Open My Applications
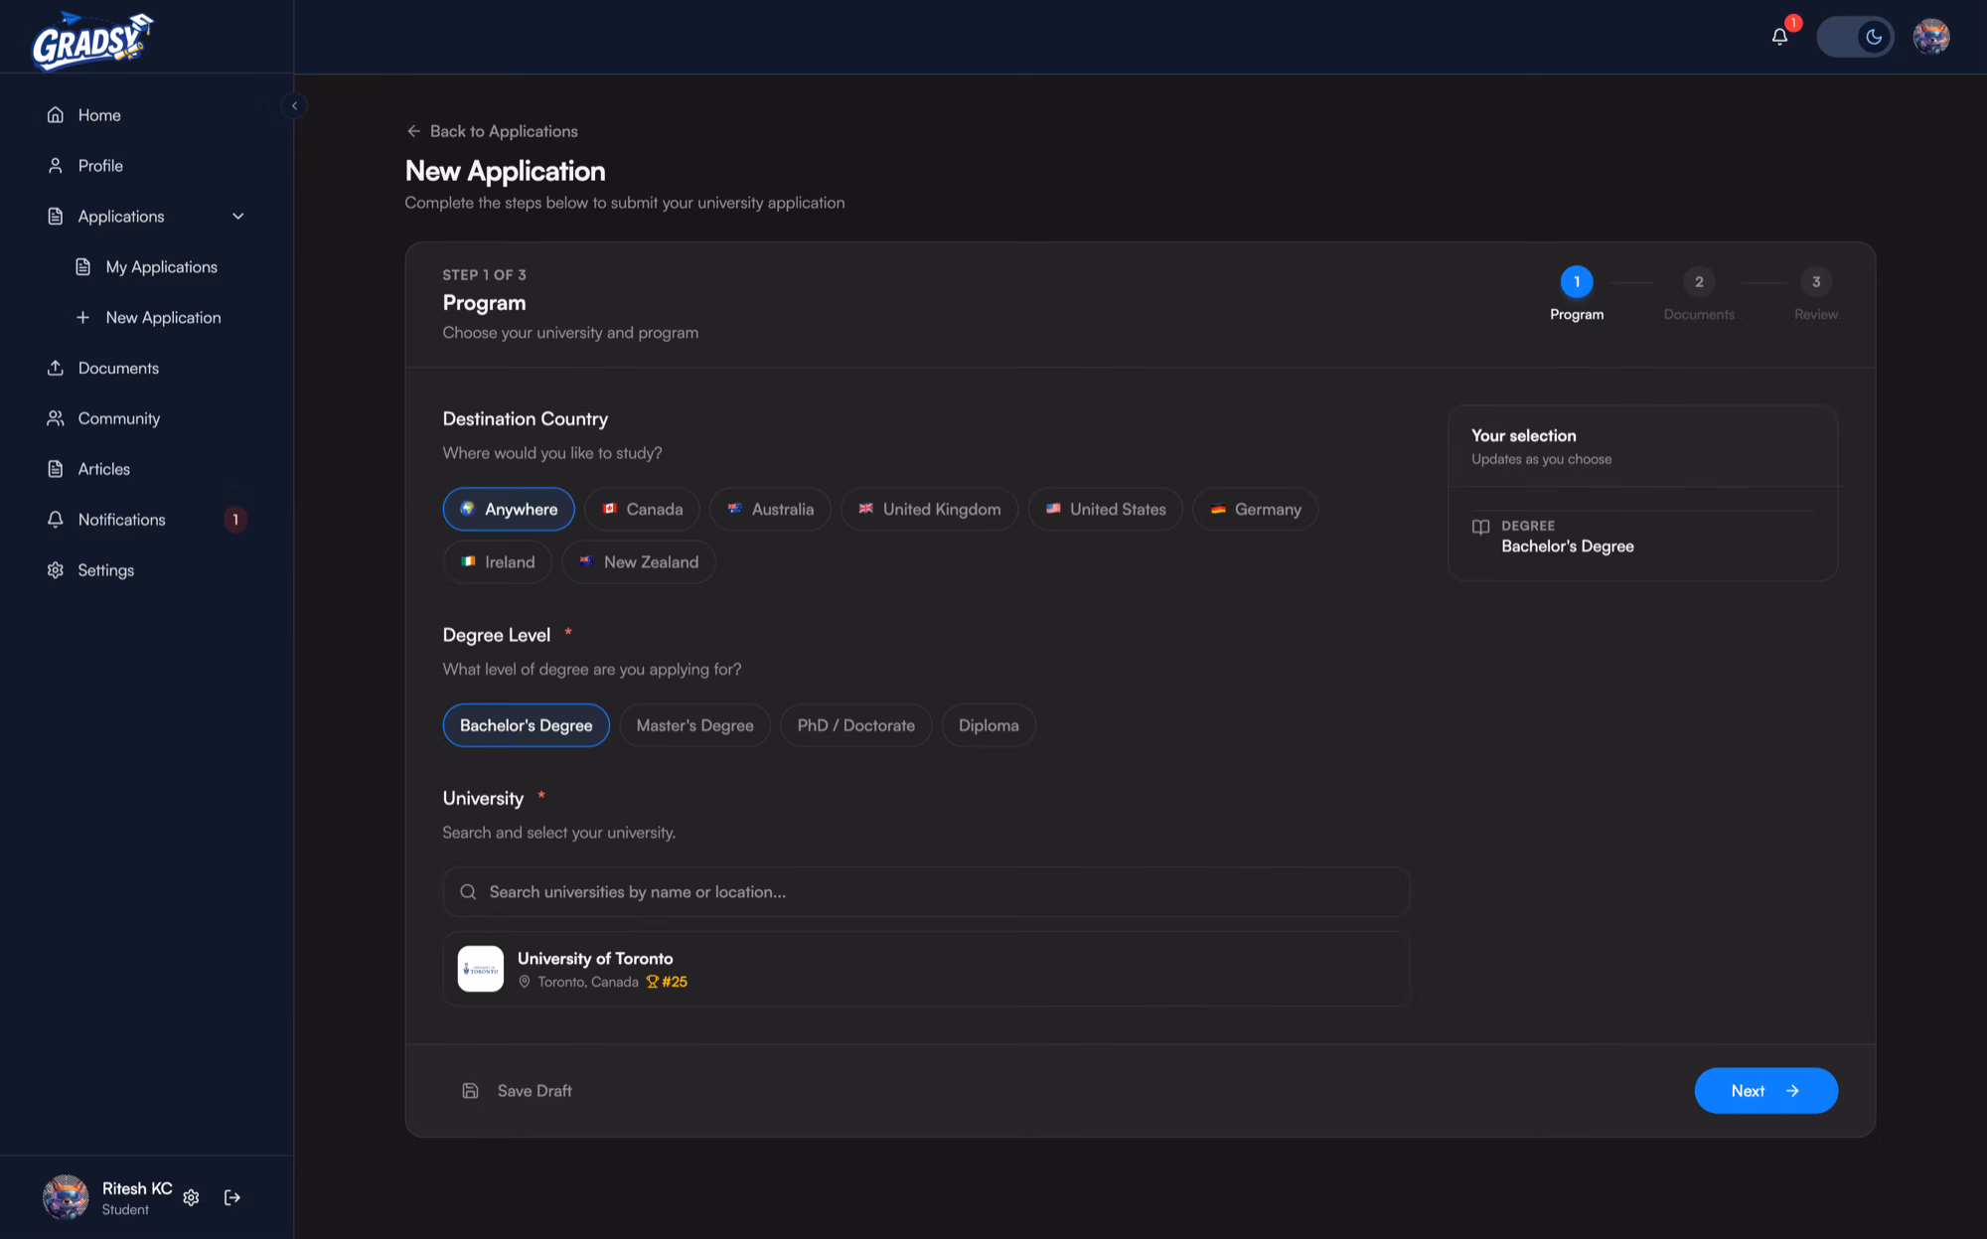 [x=159, y=267]
